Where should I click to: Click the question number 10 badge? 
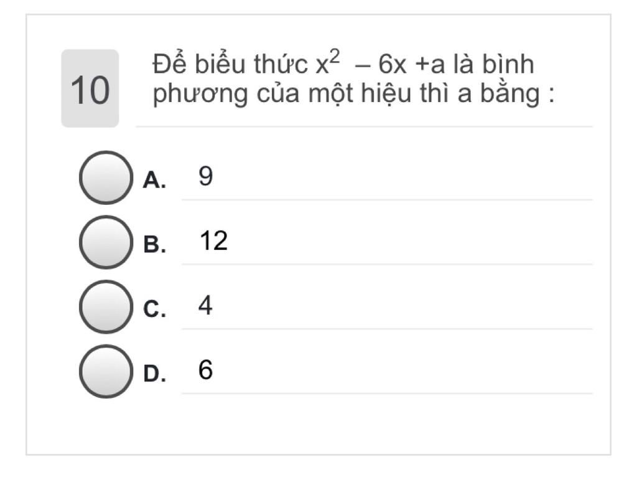pos(90,88)
